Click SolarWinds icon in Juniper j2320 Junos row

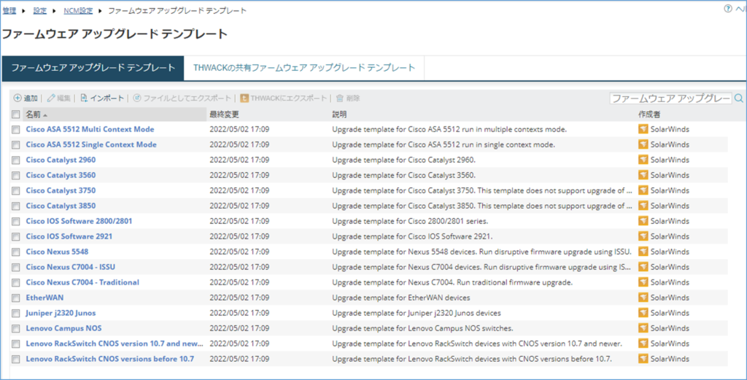click(x=643, y=313)
